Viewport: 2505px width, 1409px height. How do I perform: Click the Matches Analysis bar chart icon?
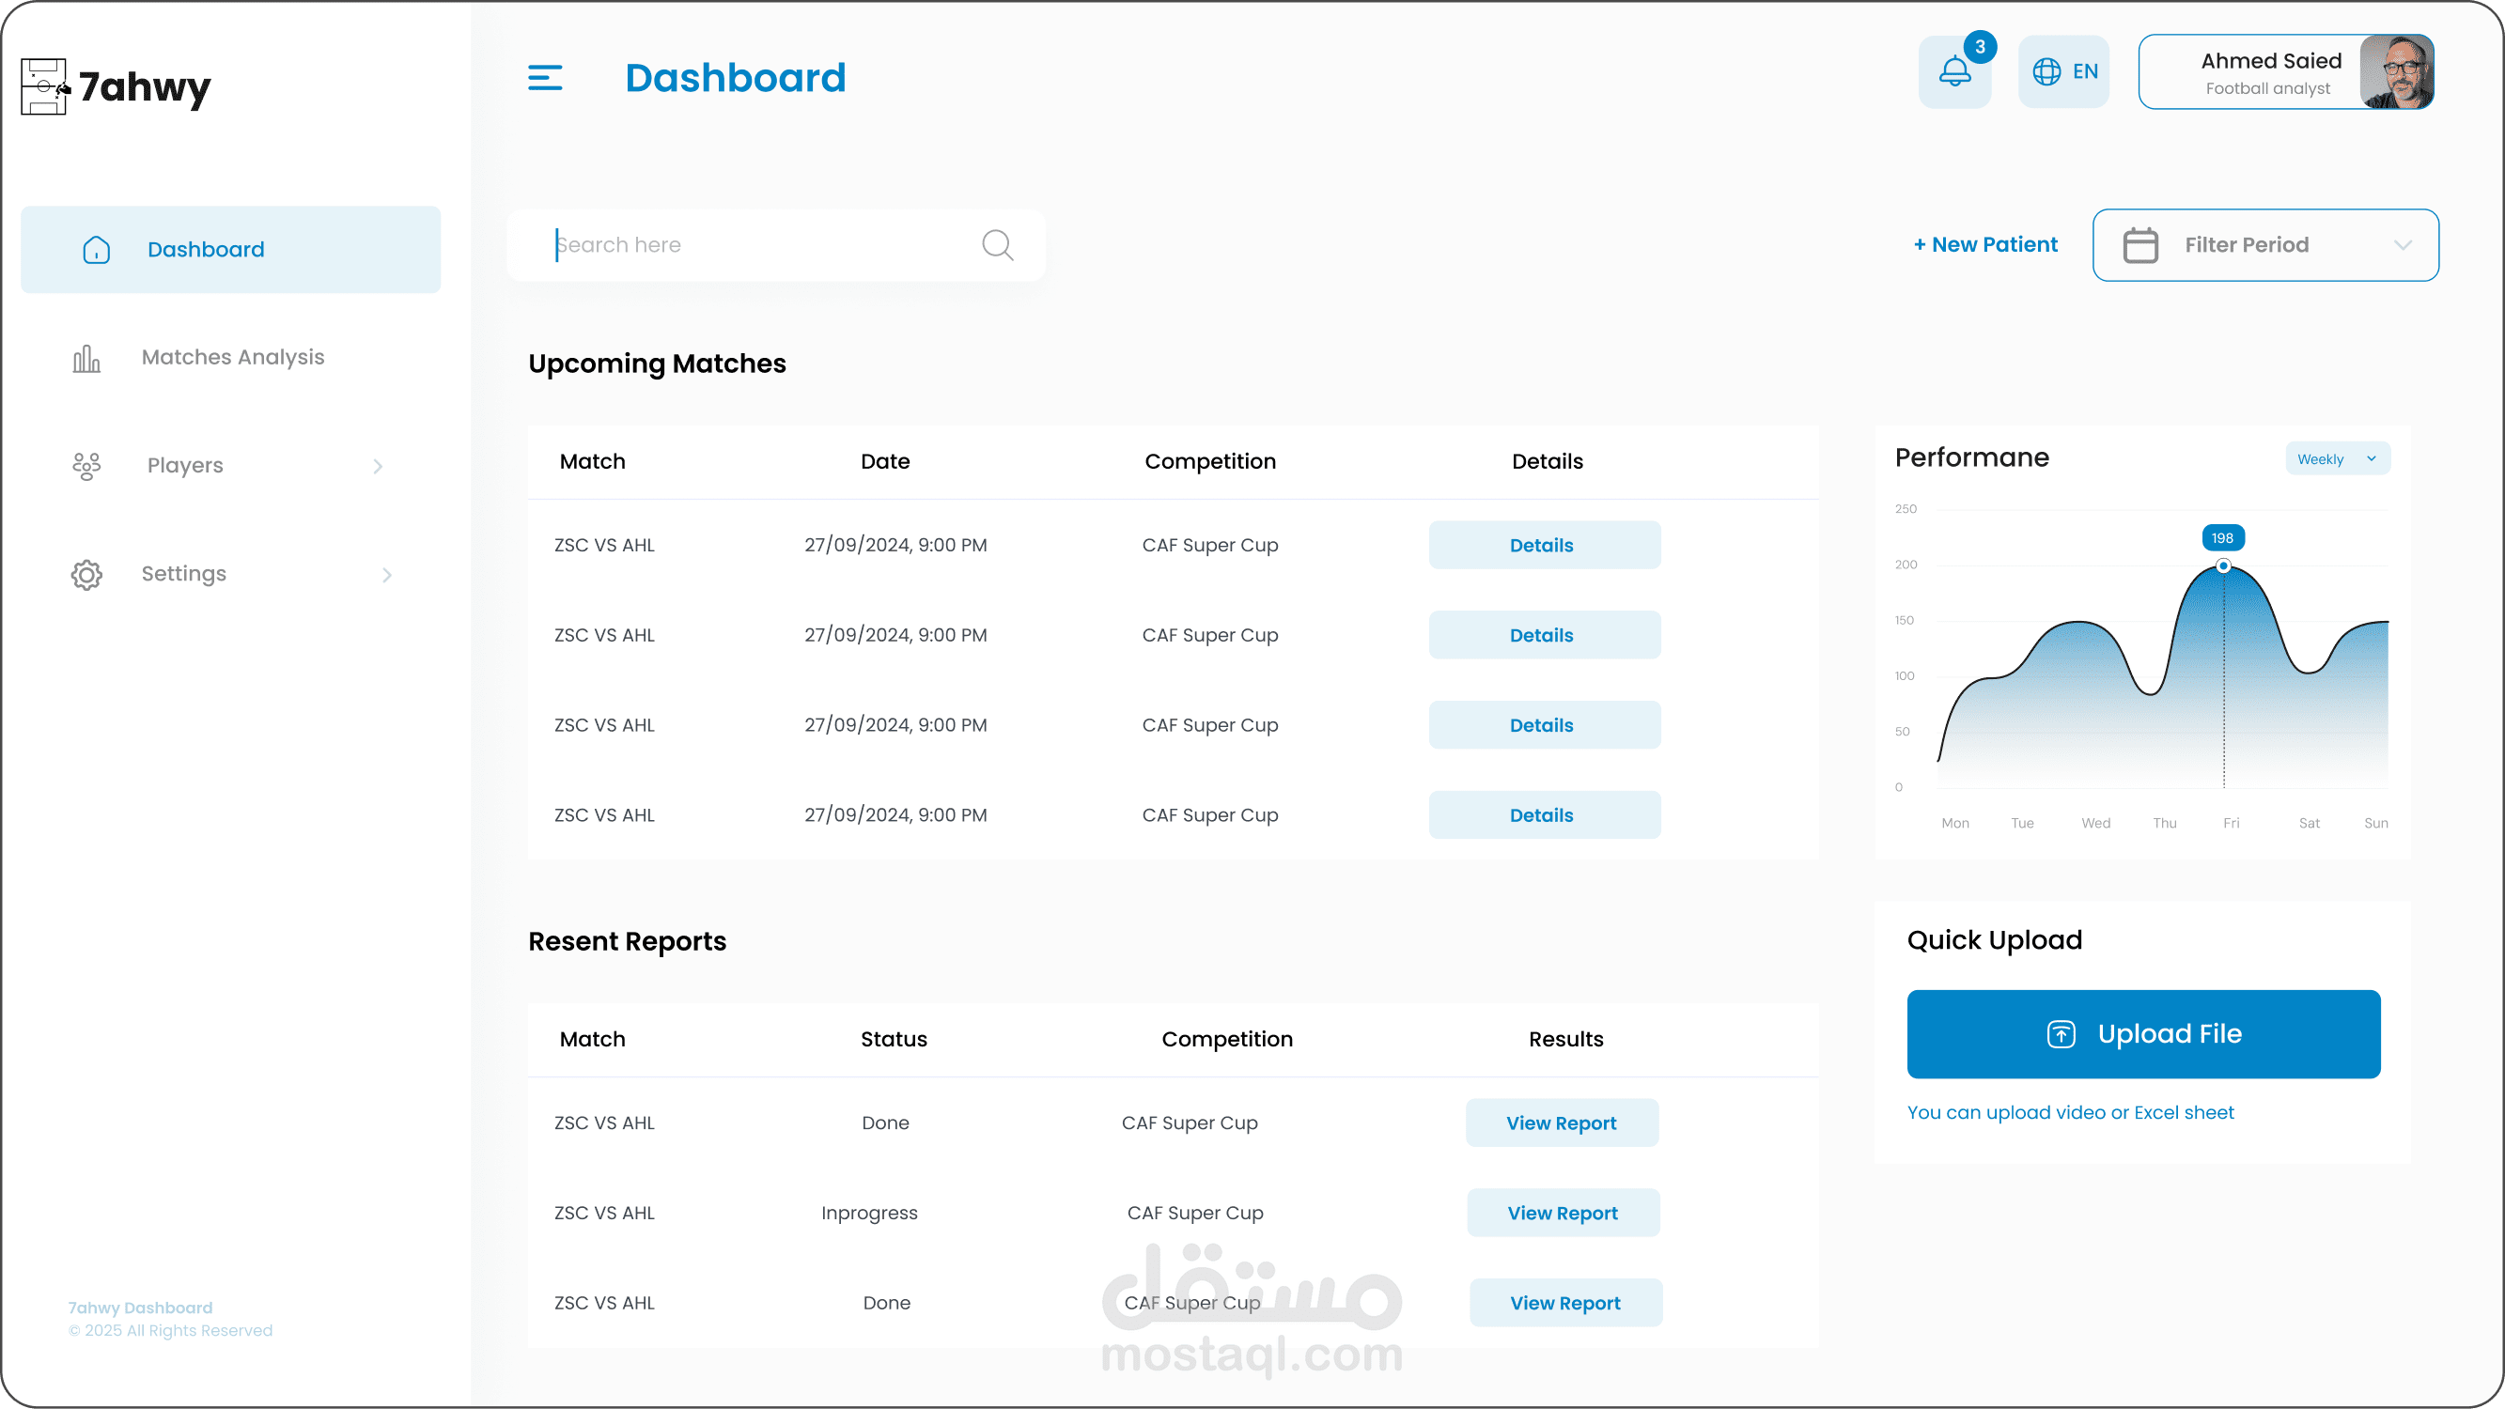click(86, 358)
